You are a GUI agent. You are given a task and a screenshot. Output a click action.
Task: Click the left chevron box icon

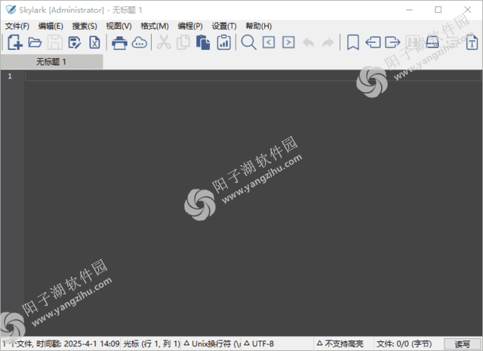pyautogui.click(x=269, y=42)
